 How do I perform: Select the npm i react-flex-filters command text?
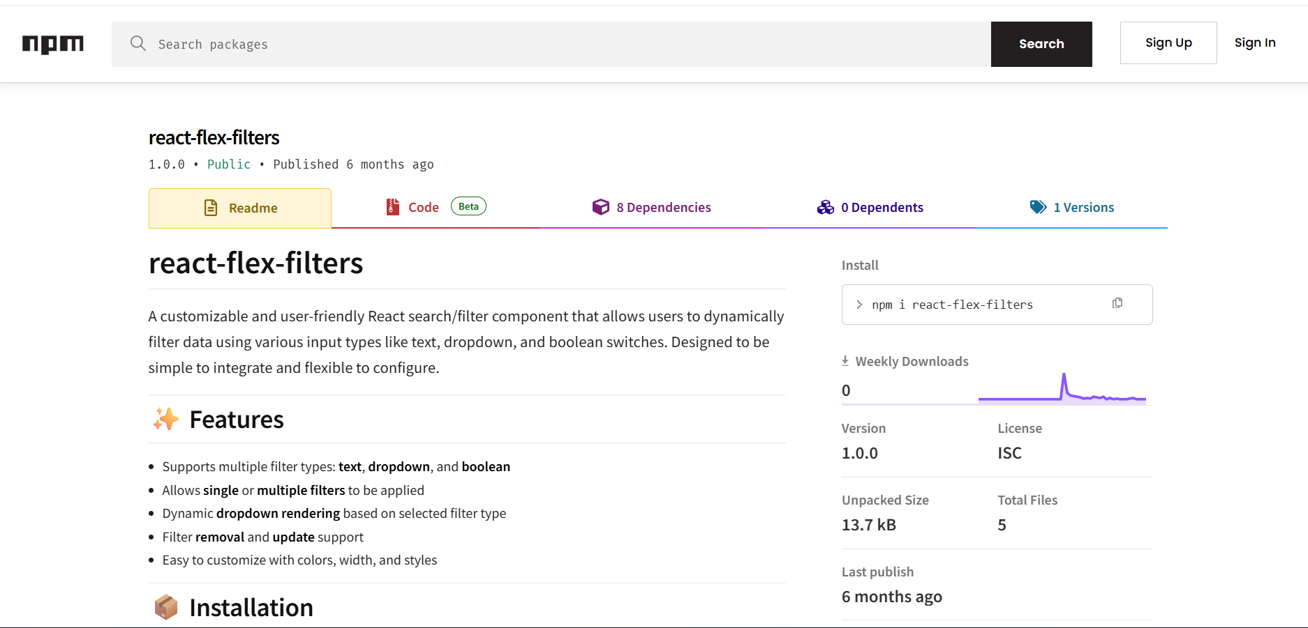coord(951,305)
